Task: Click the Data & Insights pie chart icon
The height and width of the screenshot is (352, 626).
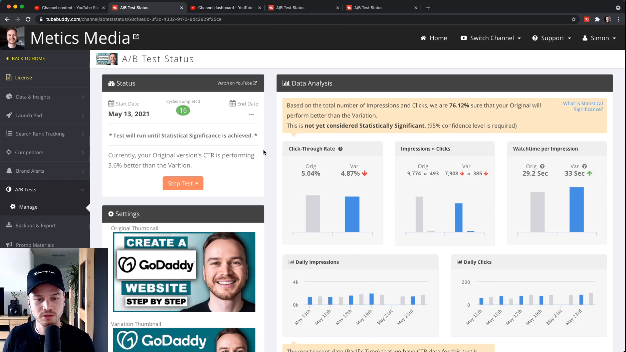Action: click(9, 96)
